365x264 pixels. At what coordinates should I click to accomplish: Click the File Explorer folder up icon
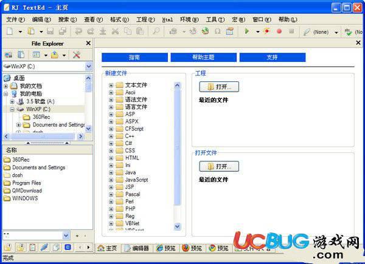[55, 55]
